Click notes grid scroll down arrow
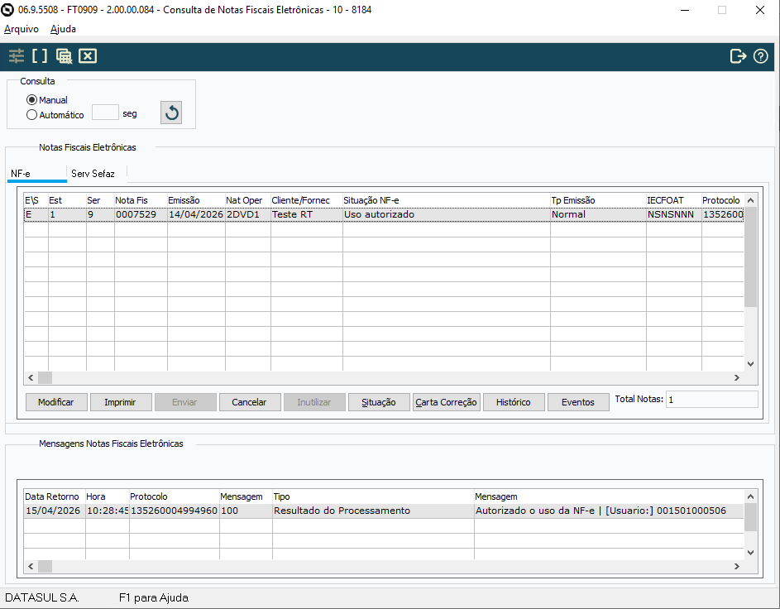 click(x=751, y=364)
